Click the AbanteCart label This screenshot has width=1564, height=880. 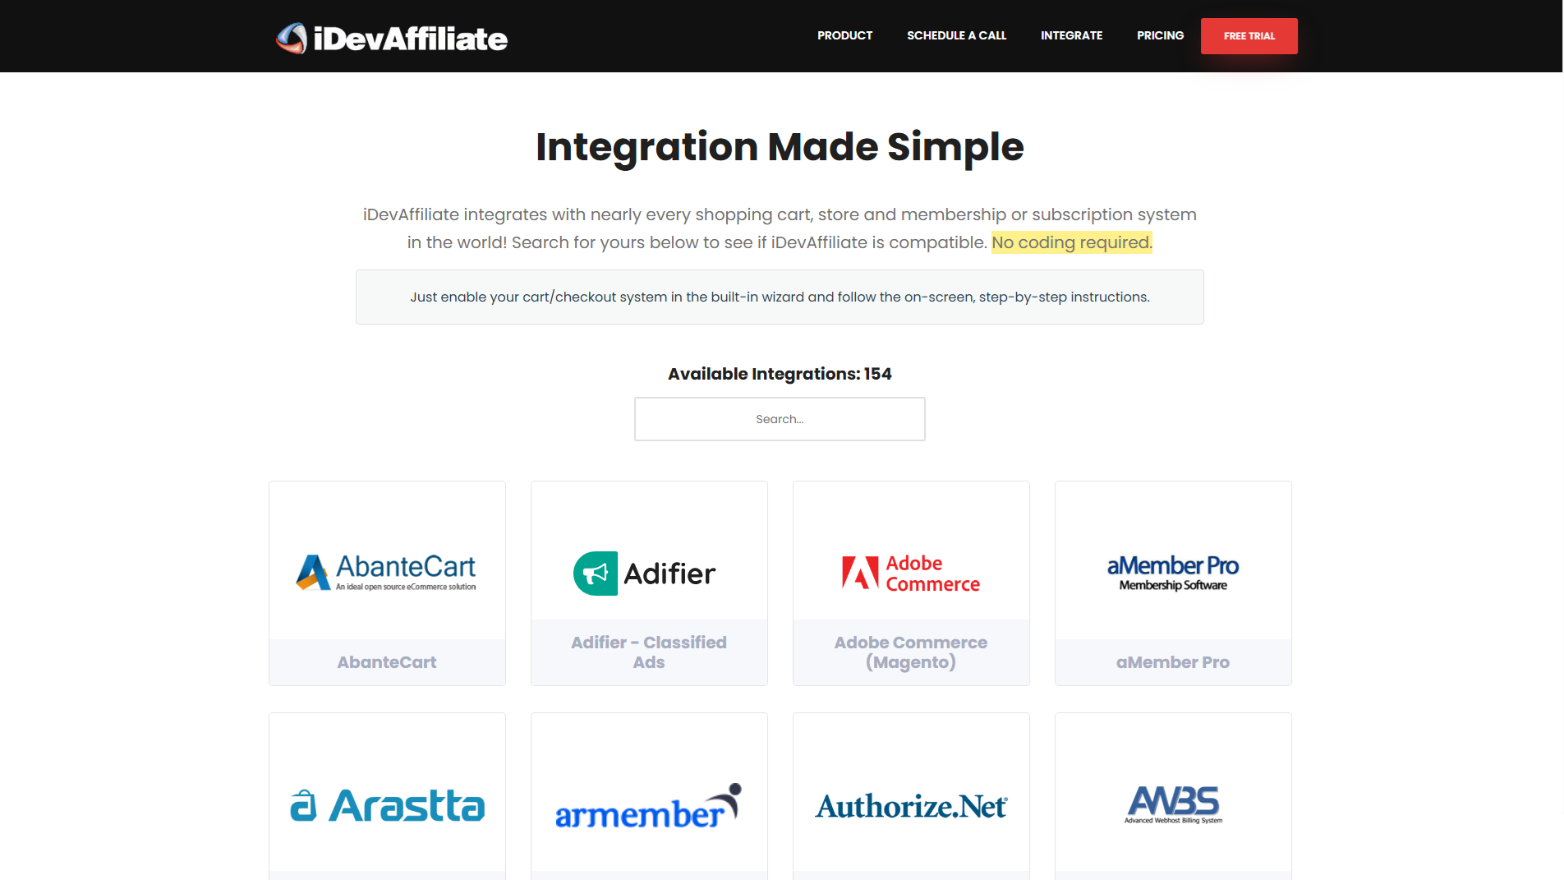click(x=387, y=662)
